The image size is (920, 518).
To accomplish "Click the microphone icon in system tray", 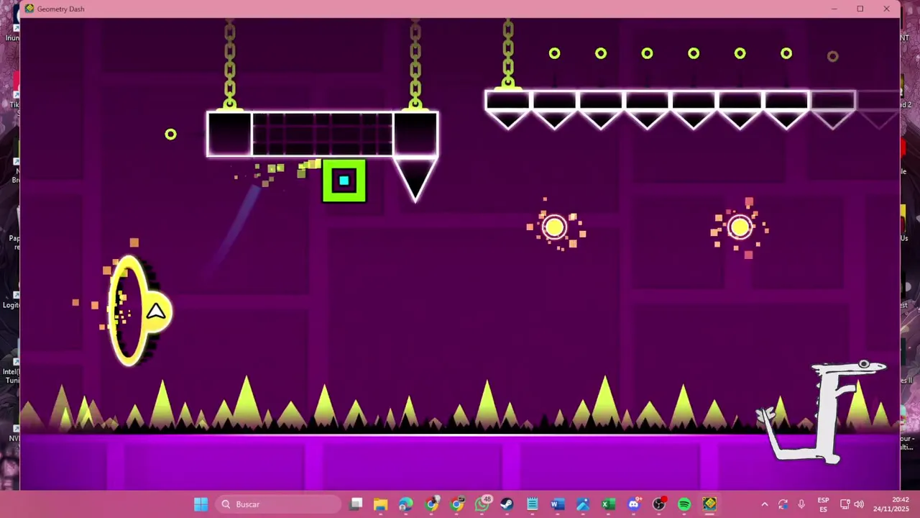I will point(801,504).
